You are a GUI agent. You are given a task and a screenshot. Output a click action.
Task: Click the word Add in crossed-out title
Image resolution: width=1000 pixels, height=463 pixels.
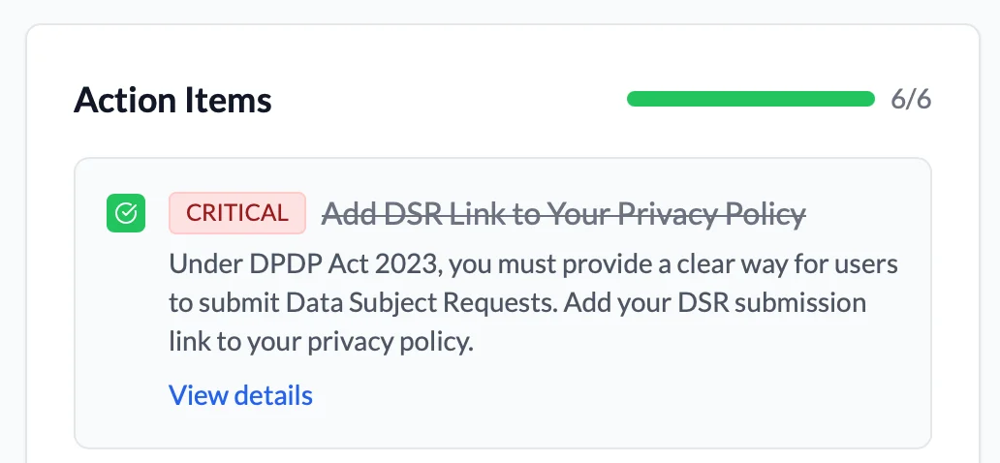[x=347, y=213]
